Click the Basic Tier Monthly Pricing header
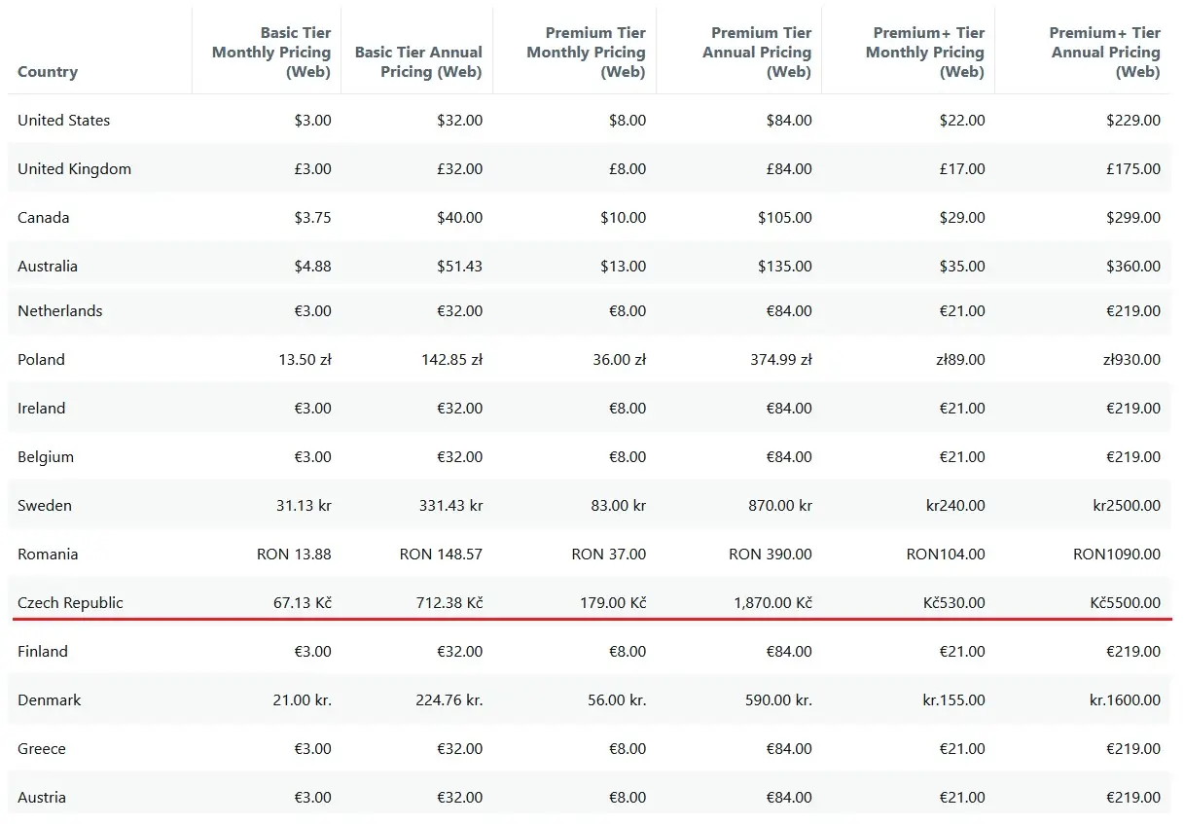 click(271, 53)
